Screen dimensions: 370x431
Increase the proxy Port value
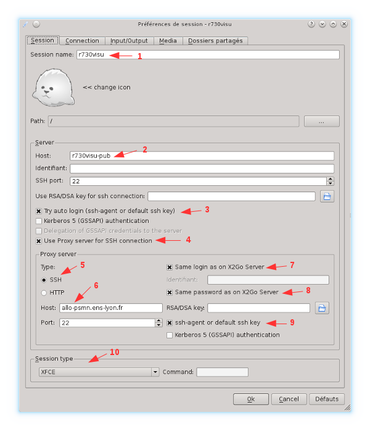[158, 320]
